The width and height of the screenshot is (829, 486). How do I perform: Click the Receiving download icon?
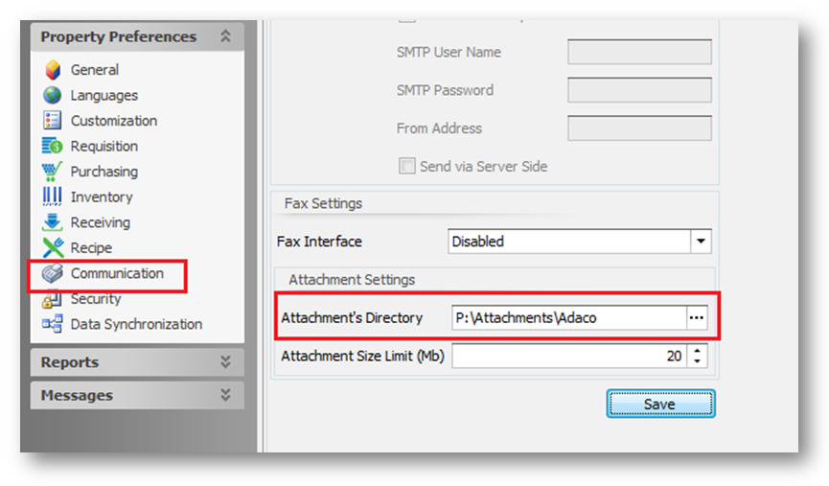(x=53, y=222)
